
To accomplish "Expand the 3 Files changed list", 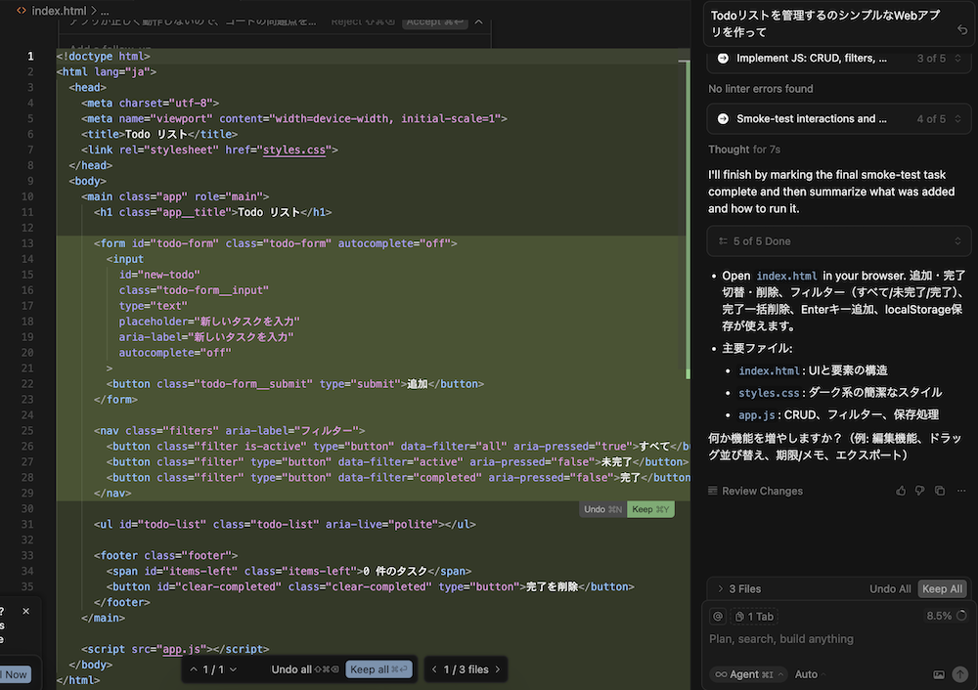I will click(739, 588).
